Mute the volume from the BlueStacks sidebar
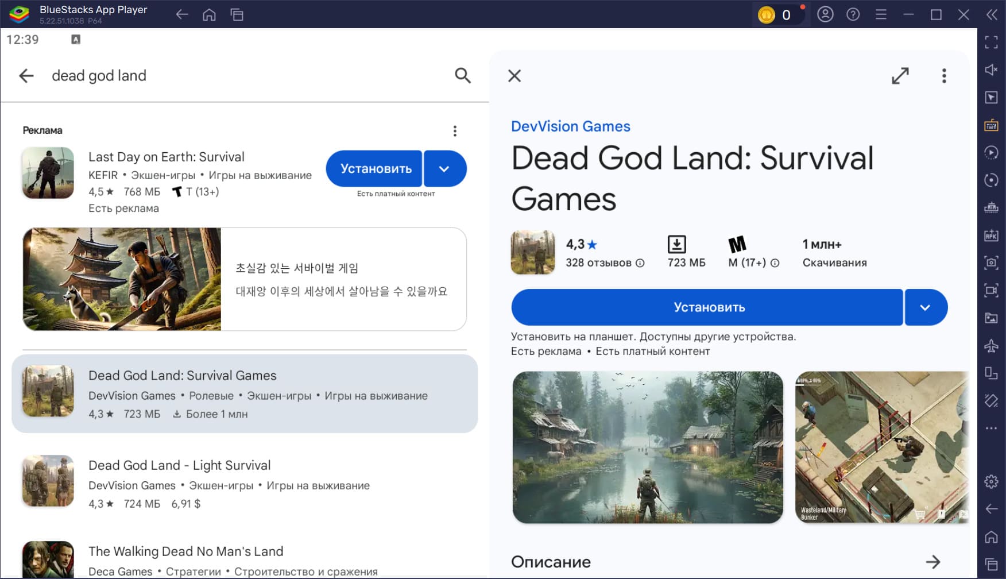This screenshot has width=1006, height=579. (991, 70)
